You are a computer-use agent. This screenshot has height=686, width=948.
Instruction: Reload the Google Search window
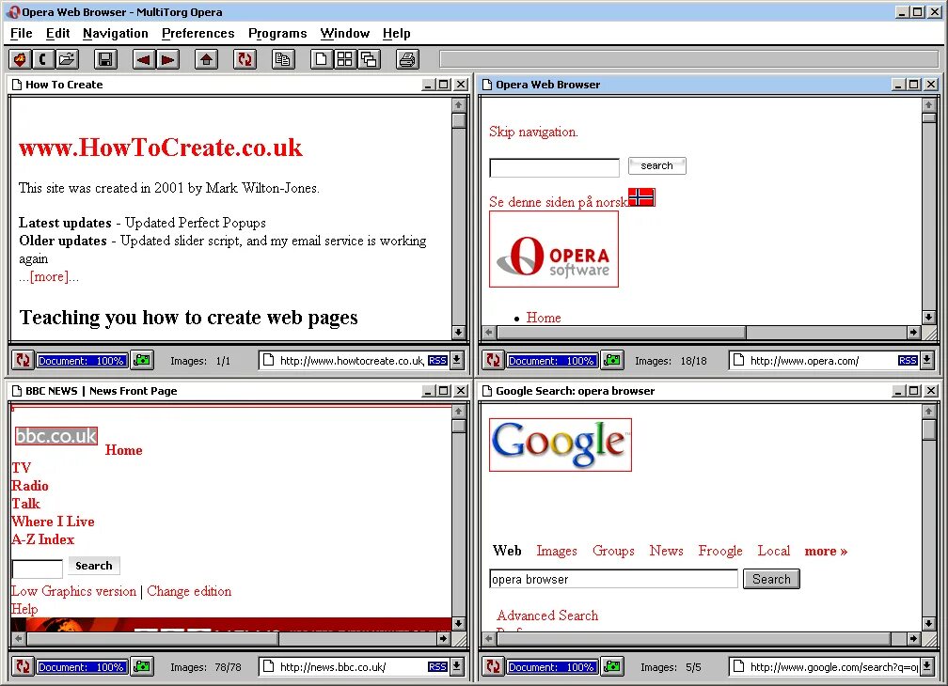pos(494,666)
